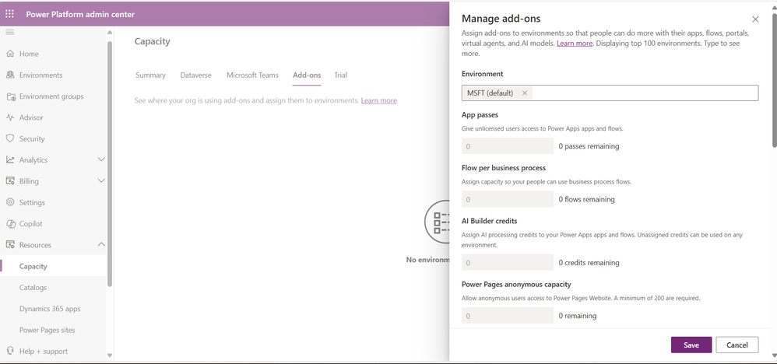Screen dimensions: 777x364
Task: Click the Analytics chart icon
Action: (x=10, y=160)
